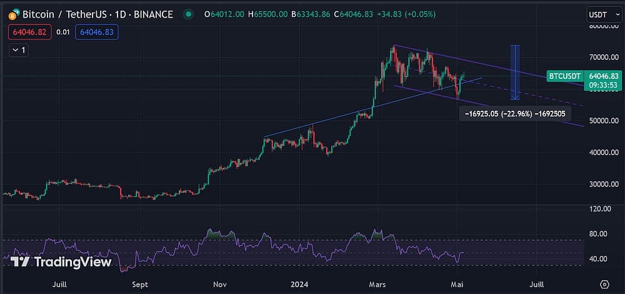Click the 2024 time axis label
The height and width of the screenshot is (294, 625).
click(299, 285)
